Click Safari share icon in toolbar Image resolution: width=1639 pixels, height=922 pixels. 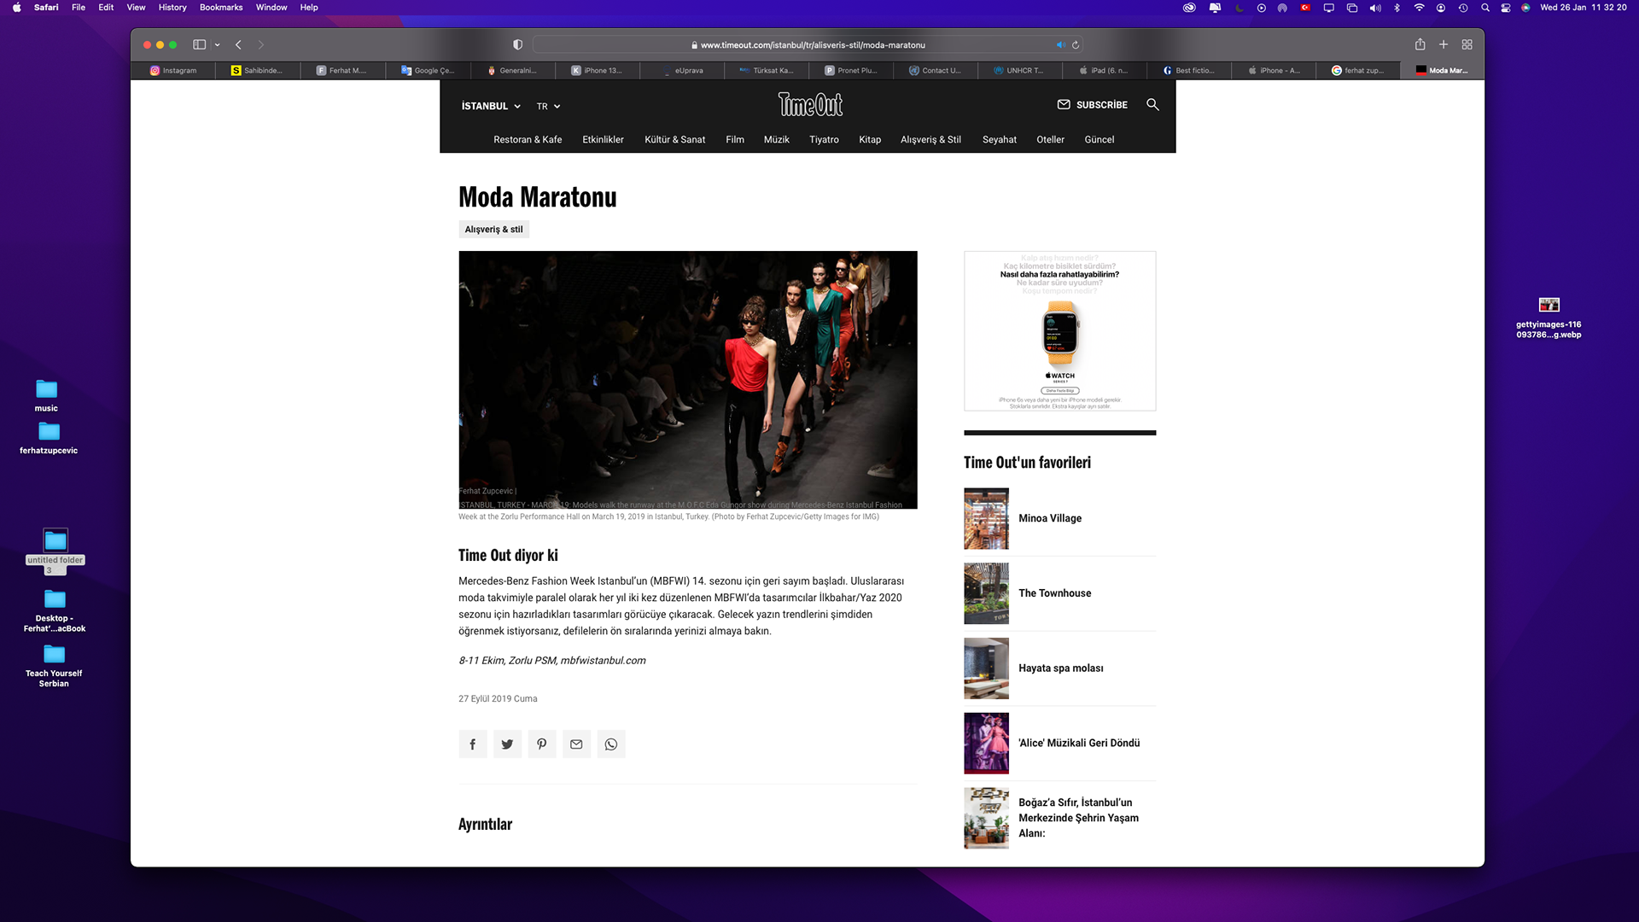pyautogui.click(x=1420, y=44)
